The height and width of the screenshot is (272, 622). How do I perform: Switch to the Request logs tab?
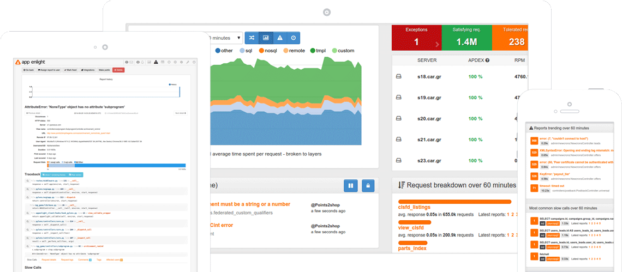[x=67, y=259]
